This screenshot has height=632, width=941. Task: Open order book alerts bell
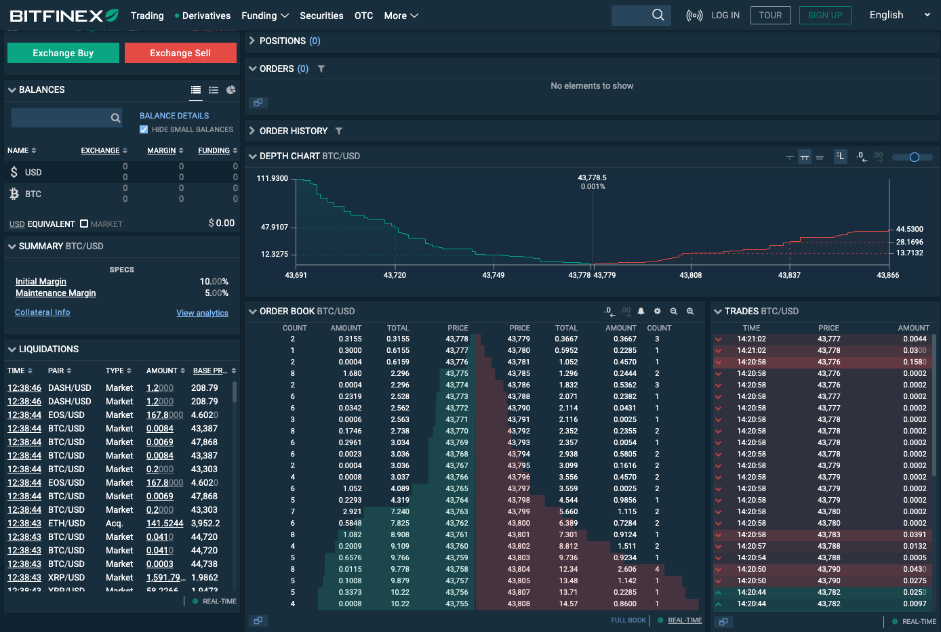tap(641, 312)
